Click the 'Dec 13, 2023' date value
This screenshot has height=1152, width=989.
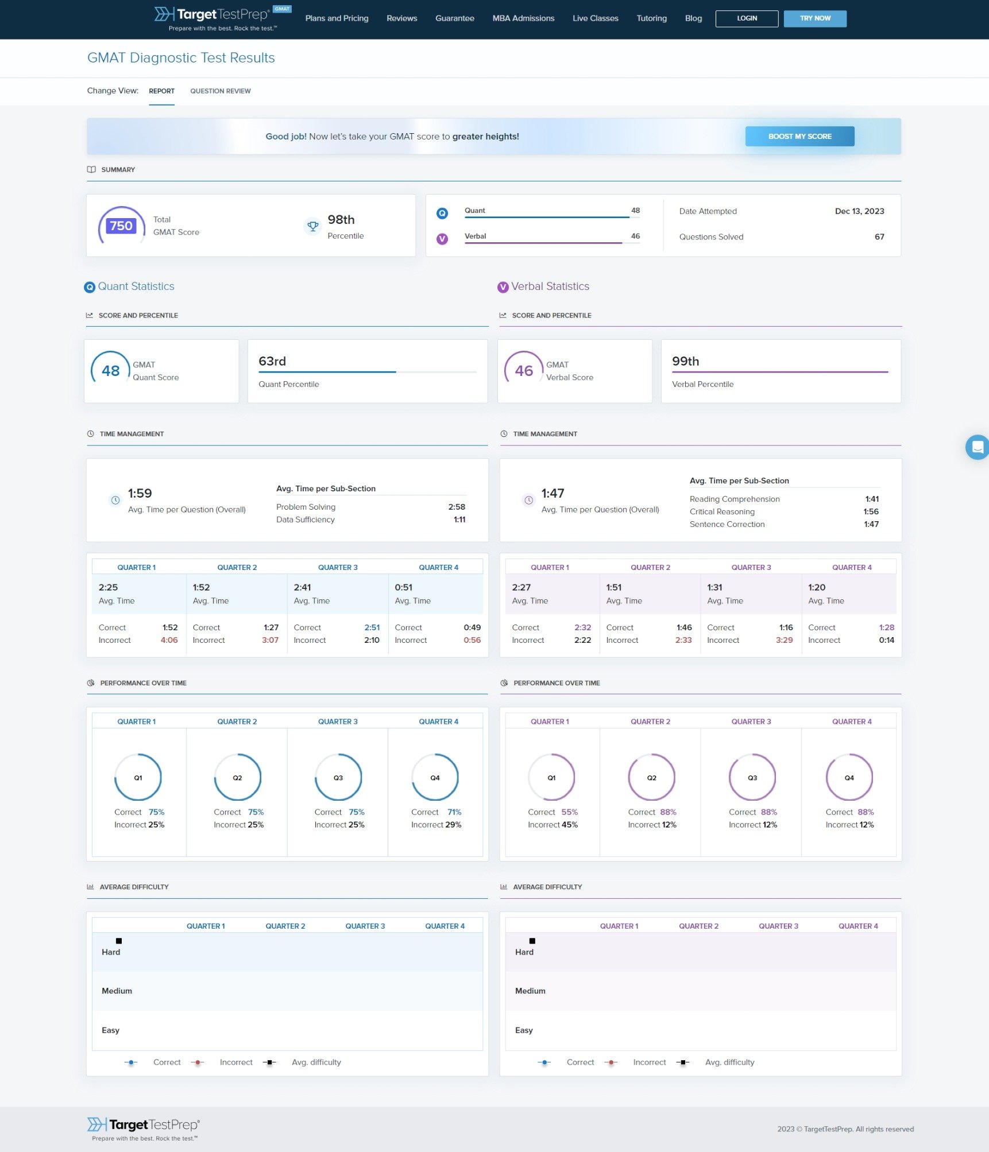click(x=859, y=211)
